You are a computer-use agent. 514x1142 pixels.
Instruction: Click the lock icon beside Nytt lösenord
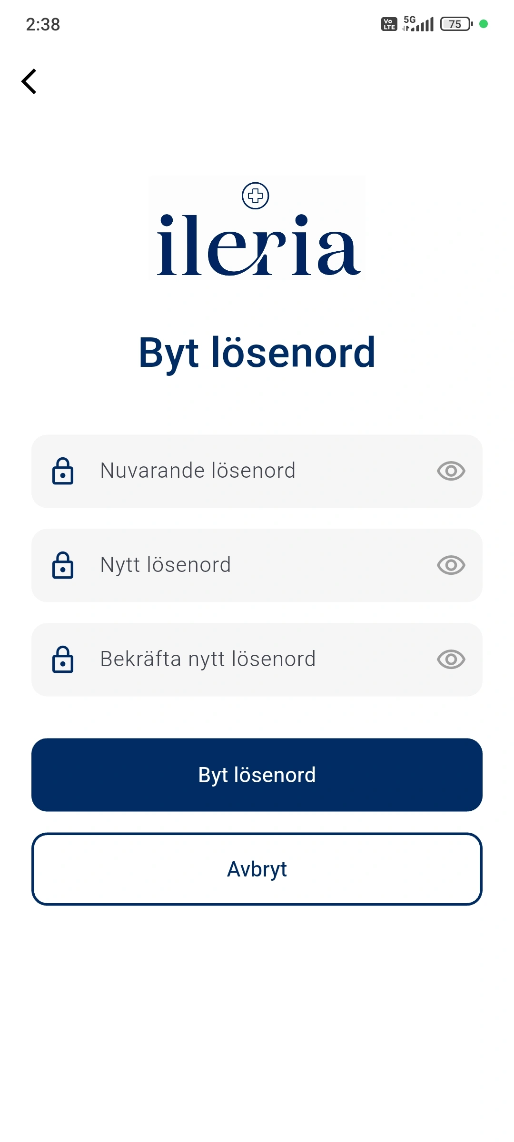pyautogui.click(x=63, y=565)
